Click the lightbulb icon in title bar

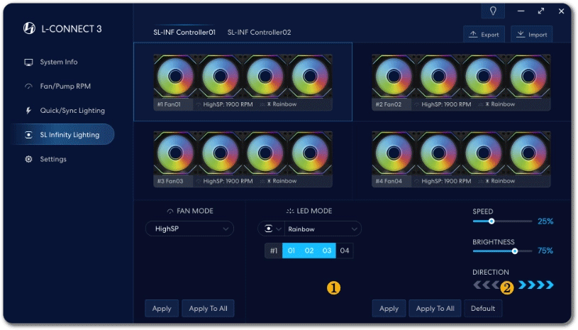click(493, 11)
